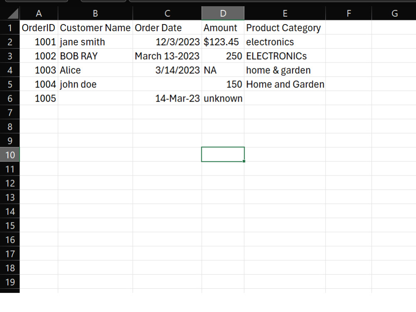Screen dimensions: 416x312
Task: Select column C header
Action: (167, 13)
